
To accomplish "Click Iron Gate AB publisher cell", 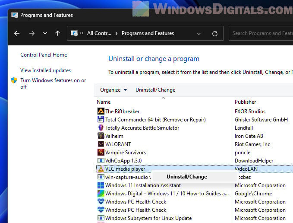I will tap(249, 136).
